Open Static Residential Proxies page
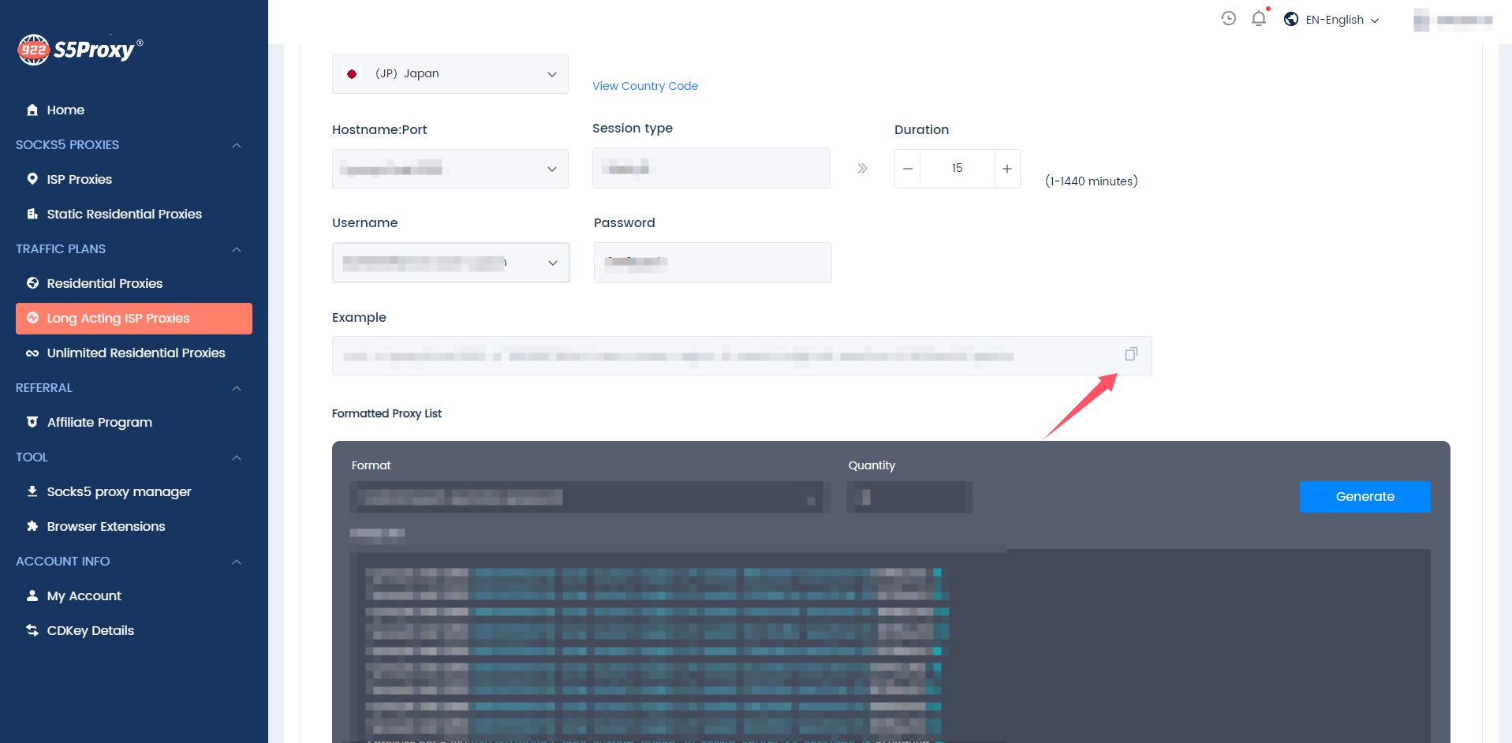 134,214
